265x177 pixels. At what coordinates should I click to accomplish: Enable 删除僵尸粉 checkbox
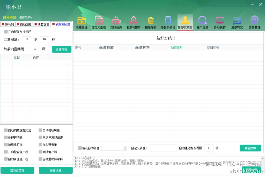tap(40, 152)
